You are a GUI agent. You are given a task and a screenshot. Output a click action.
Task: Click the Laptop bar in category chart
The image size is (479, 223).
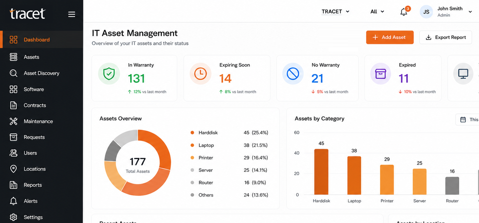coord(354,175)
